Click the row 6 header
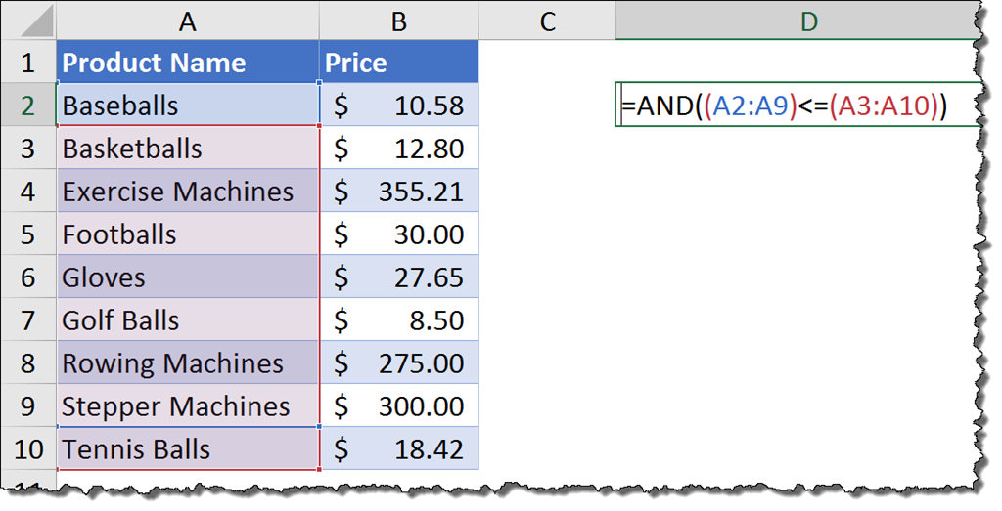Image resolution: width=1002 pixels, height=511 pixels. pos(27,277)
